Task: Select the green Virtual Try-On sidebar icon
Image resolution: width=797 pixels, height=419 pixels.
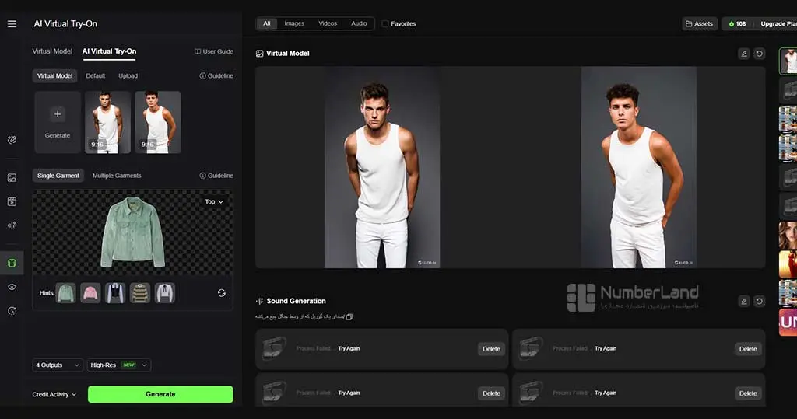Action: pyautogui.click(x=12, y=263)
